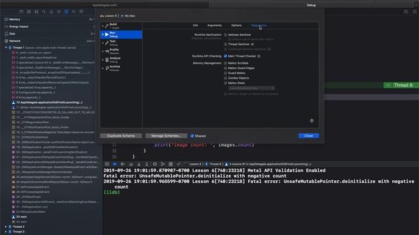Screen dimensions: 419x235
Task: Click the lldb console prompt
Action: point(112,193)
